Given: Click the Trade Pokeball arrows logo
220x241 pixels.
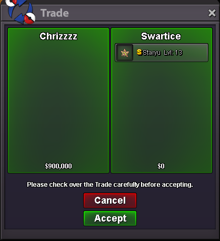Looking at the screenshot, I should (21, 11).
